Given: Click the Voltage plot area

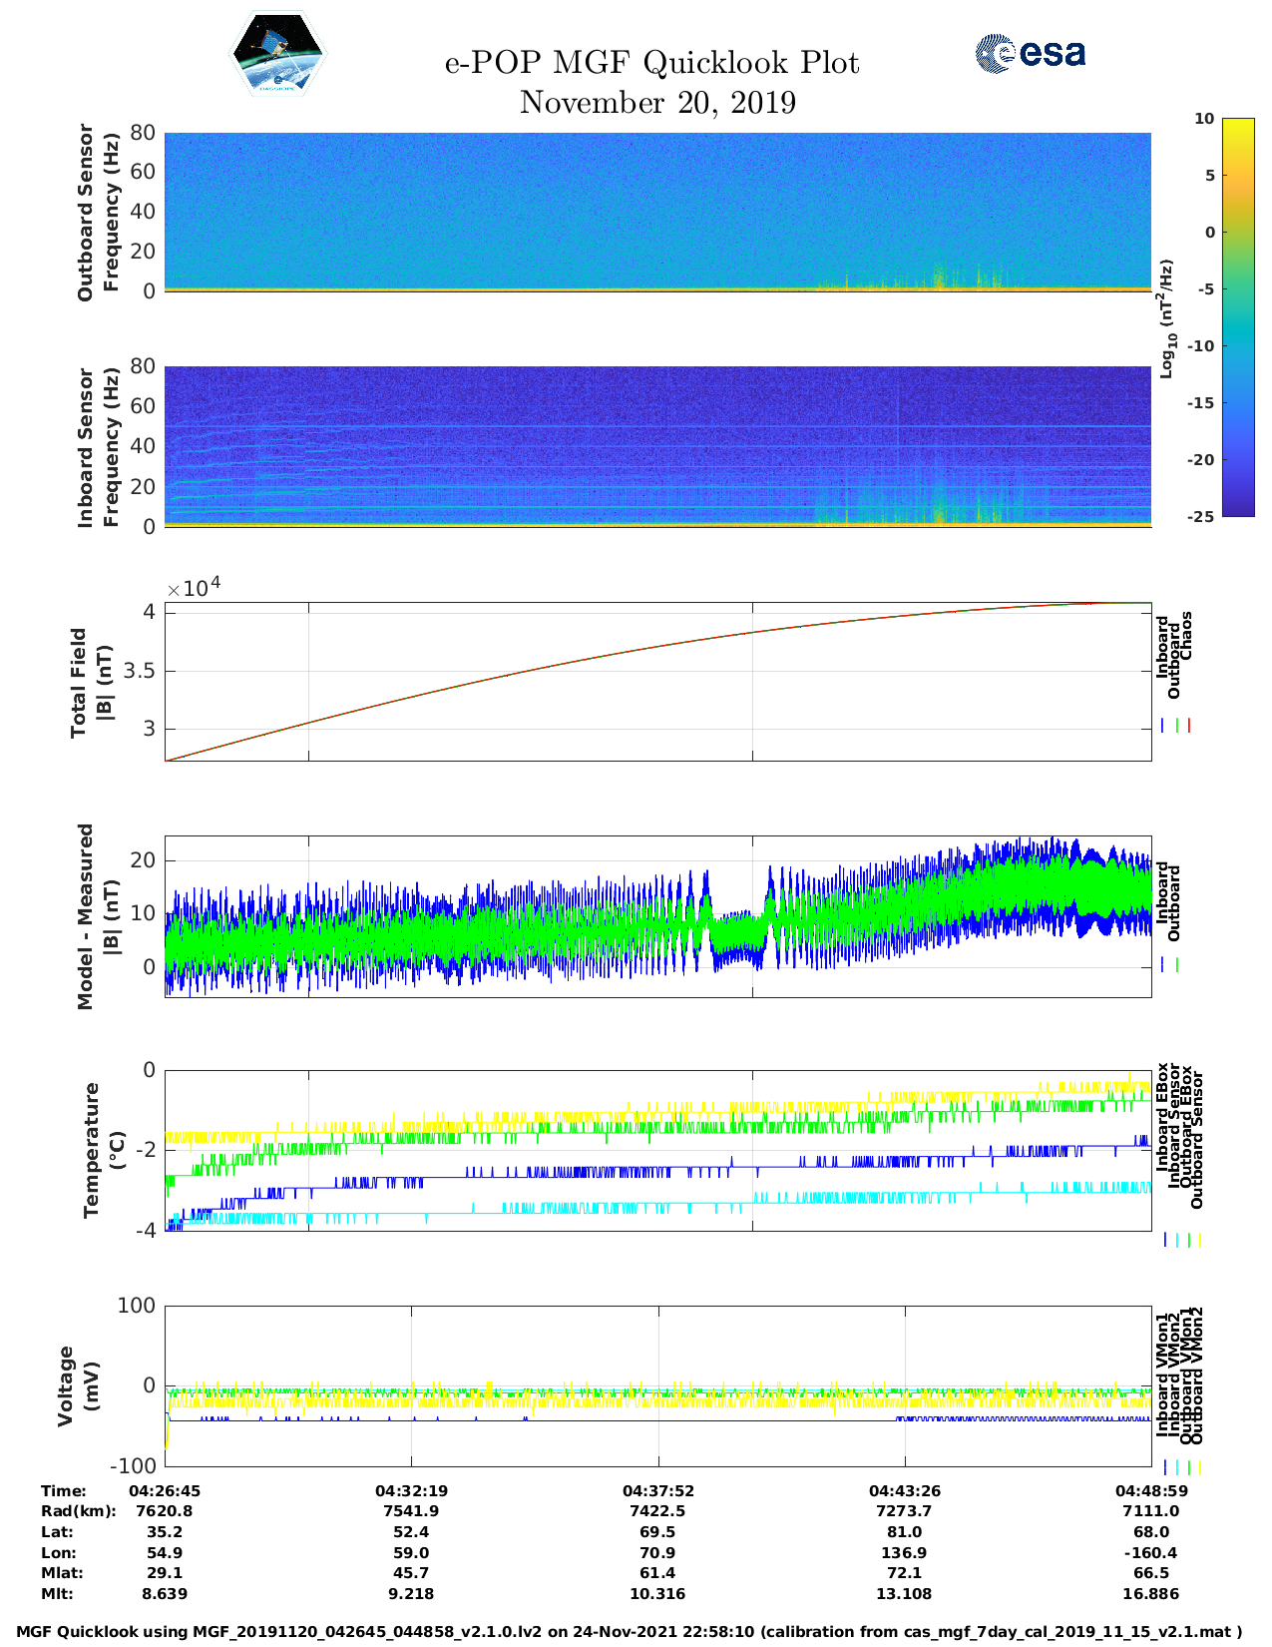Looking at the screenshot, I should pos(657,1385).
